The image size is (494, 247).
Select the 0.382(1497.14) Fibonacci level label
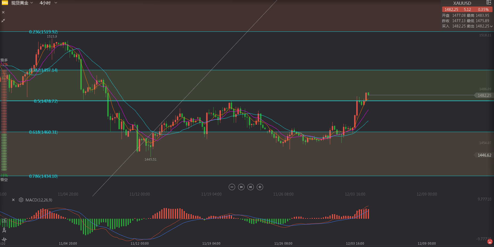pos(43,70)
